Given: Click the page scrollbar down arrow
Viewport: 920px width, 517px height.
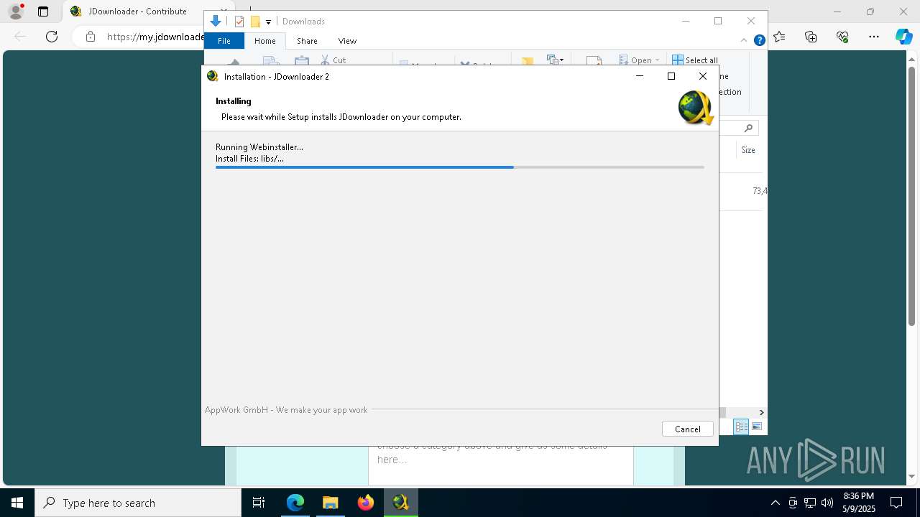Looking at the screenshot, I should click(x=912, y=477).
